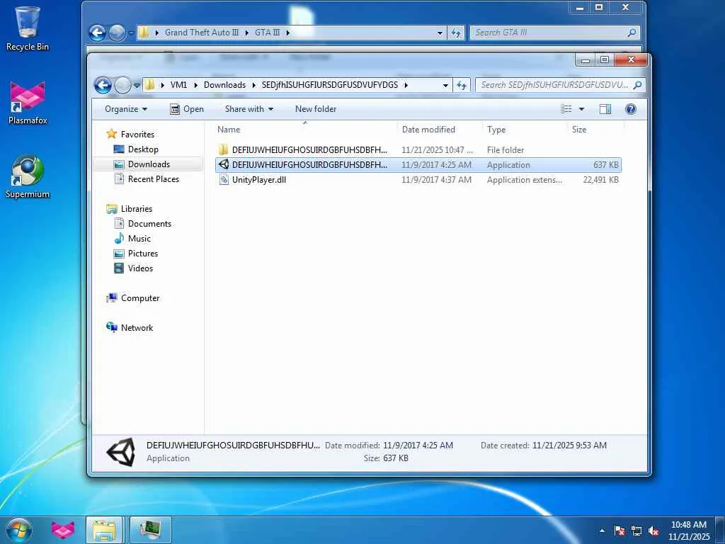This screenshot has height=544, width=725.
Task: Go back in the Downloads Explorer window
Action: coord(103,85)
